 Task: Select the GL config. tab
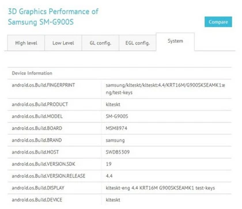(100, 43)
